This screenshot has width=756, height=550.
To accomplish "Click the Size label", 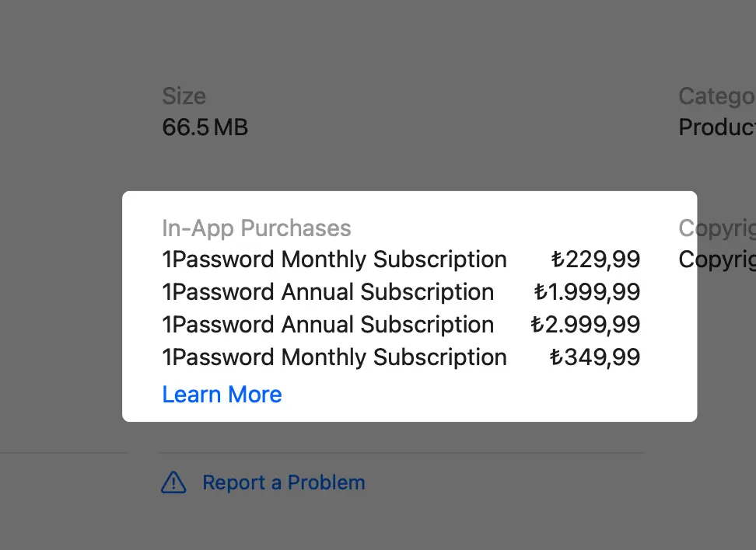I will (184, 96).
